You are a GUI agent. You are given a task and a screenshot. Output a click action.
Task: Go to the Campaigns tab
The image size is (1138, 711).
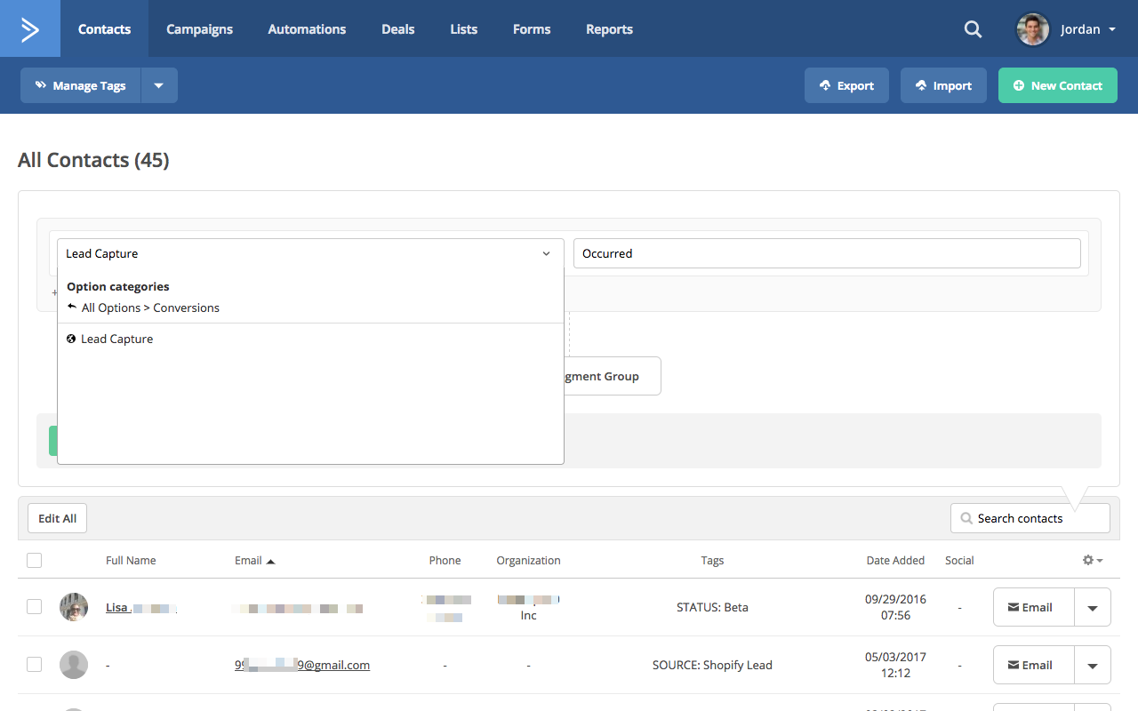coord(199,29)
